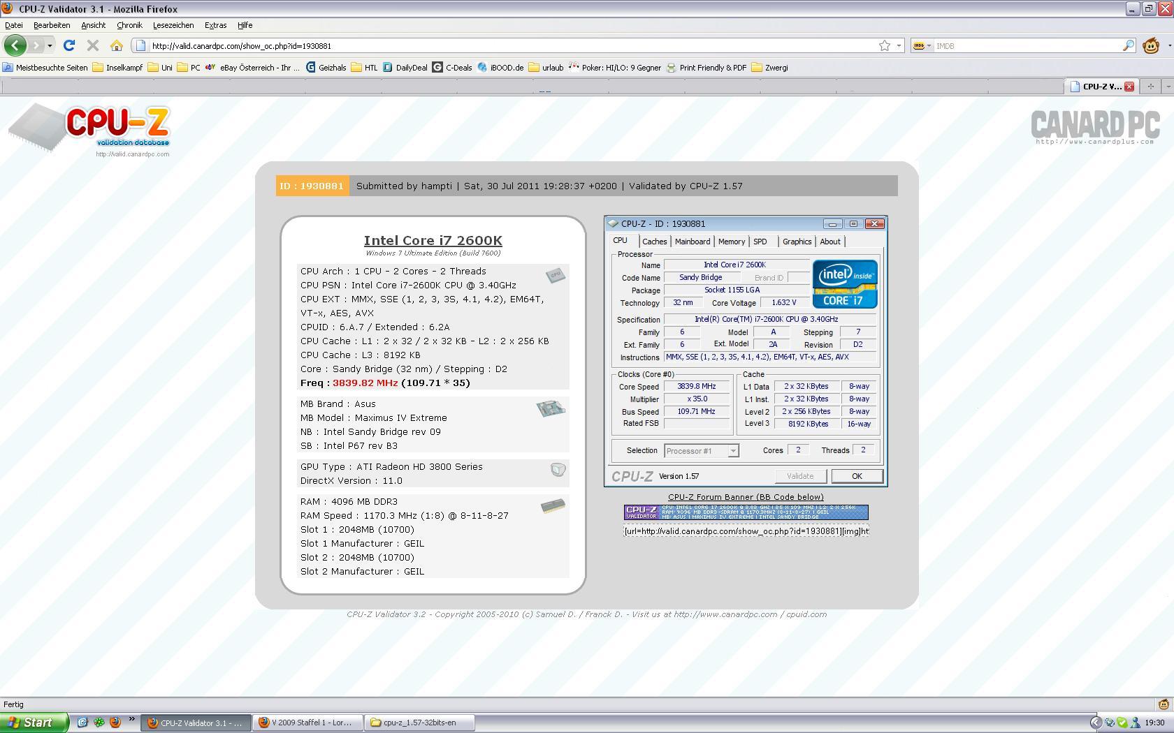
Task: Open the Lesezeichen menu
Action: click(173, 25)
